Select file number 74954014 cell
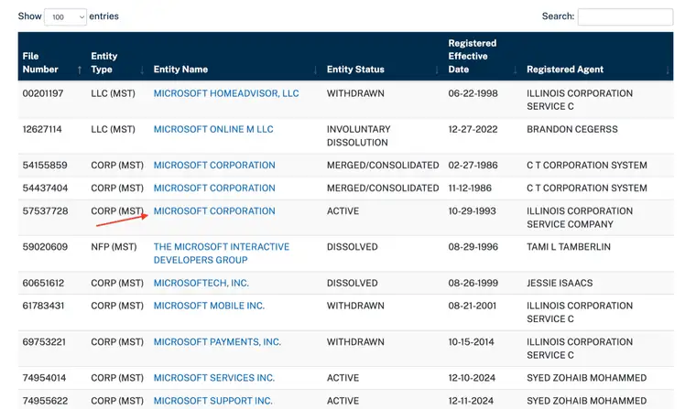 (x=44, y=378)
